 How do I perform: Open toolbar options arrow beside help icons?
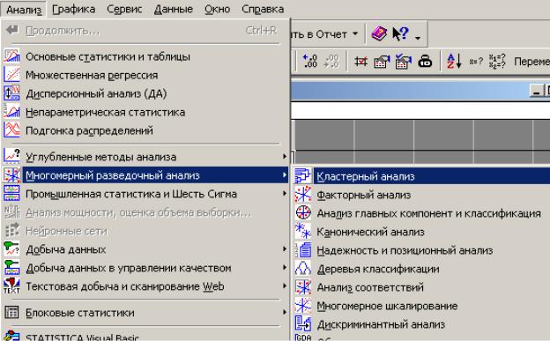coord(418,37)
